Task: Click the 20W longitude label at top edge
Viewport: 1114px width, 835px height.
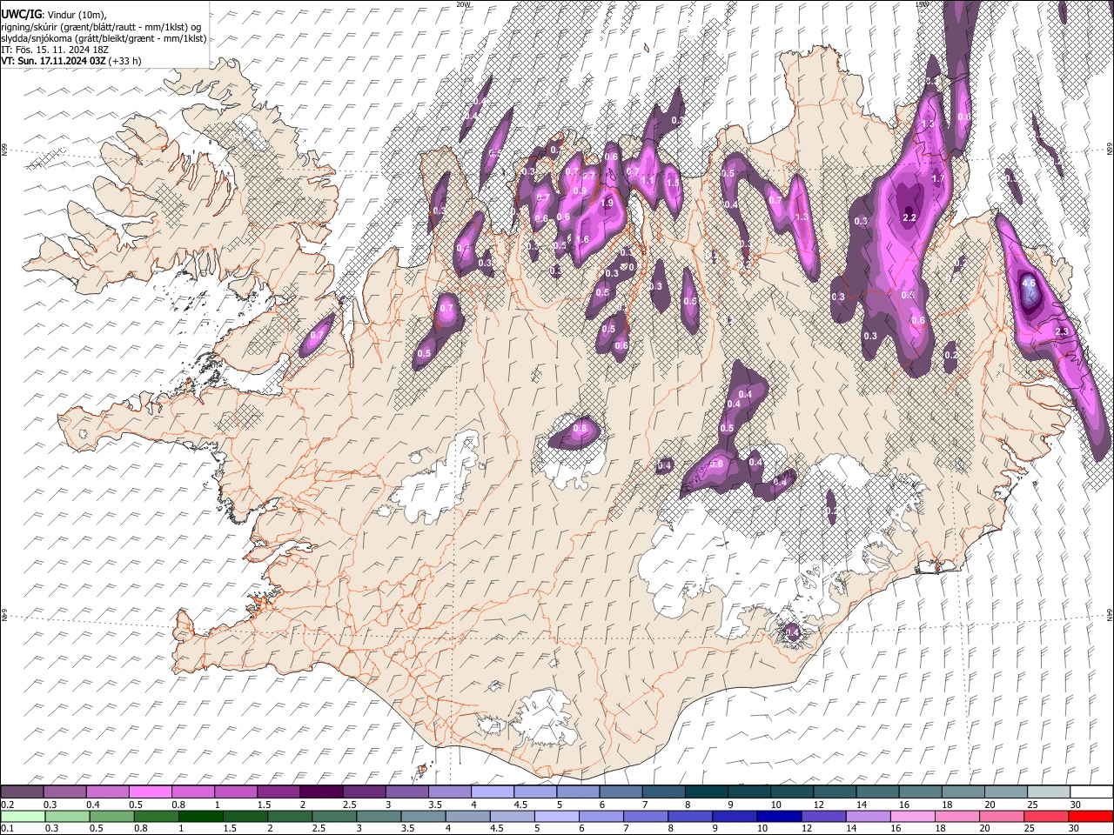Action: pos(463,3)
